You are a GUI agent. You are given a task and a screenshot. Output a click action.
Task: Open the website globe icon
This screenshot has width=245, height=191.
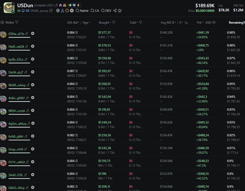tap(58, 11)
